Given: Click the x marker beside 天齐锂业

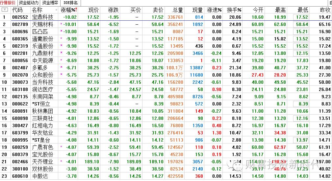Looking at the screenshot, I should (61, 161).
